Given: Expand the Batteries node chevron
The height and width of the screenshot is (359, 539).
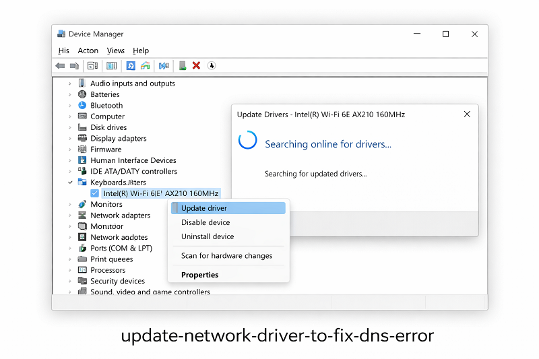Looking at the screenshot, I should tap(70, 94).
